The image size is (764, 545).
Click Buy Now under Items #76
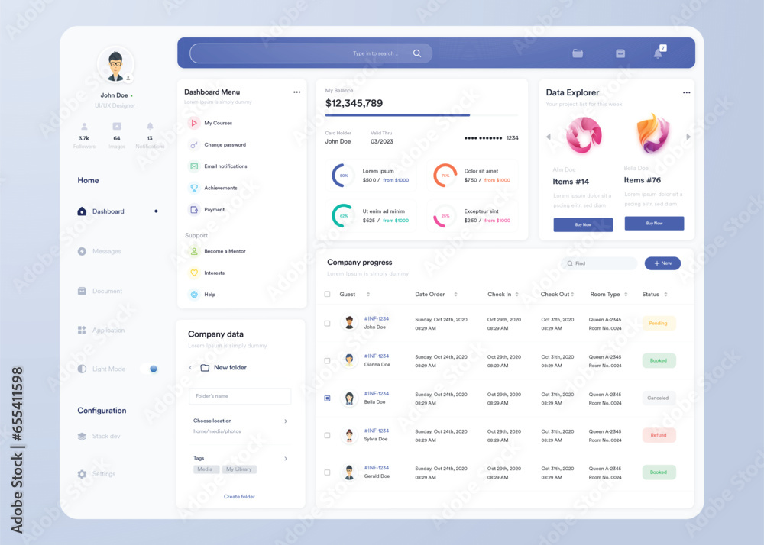[655, 224]
